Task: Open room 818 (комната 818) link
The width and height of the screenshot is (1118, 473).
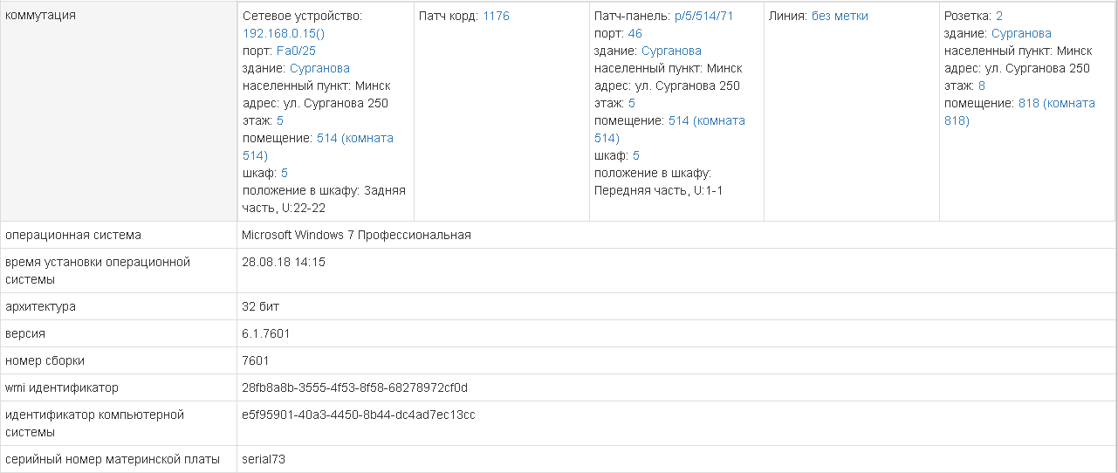Action: tap(1056, 103)
